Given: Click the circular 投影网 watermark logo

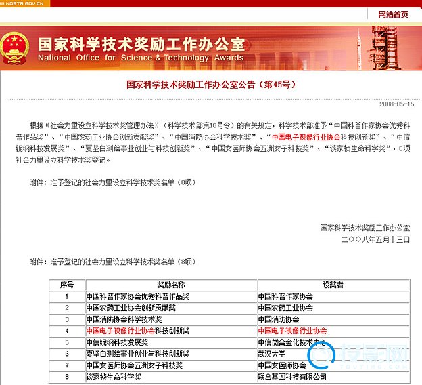Looking at the screenshot, I should (x=322, y=356).
